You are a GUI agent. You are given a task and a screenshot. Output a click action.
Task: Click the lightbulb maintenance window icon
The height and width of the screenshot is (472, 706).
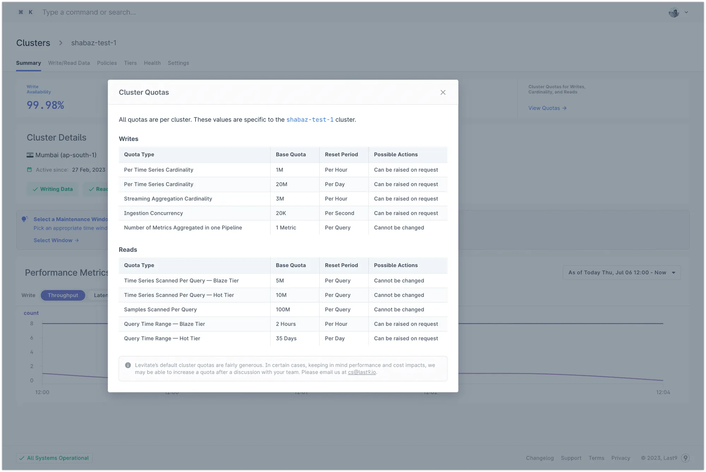tap(24, 219)
